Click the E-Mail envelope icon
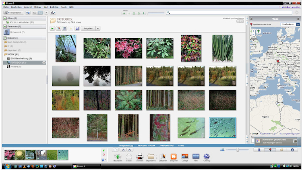 coord(129,156)
